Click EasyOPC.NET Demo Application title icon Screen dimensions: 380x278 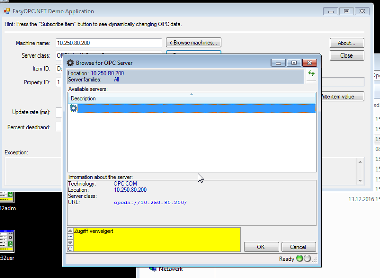pos(7,11)
